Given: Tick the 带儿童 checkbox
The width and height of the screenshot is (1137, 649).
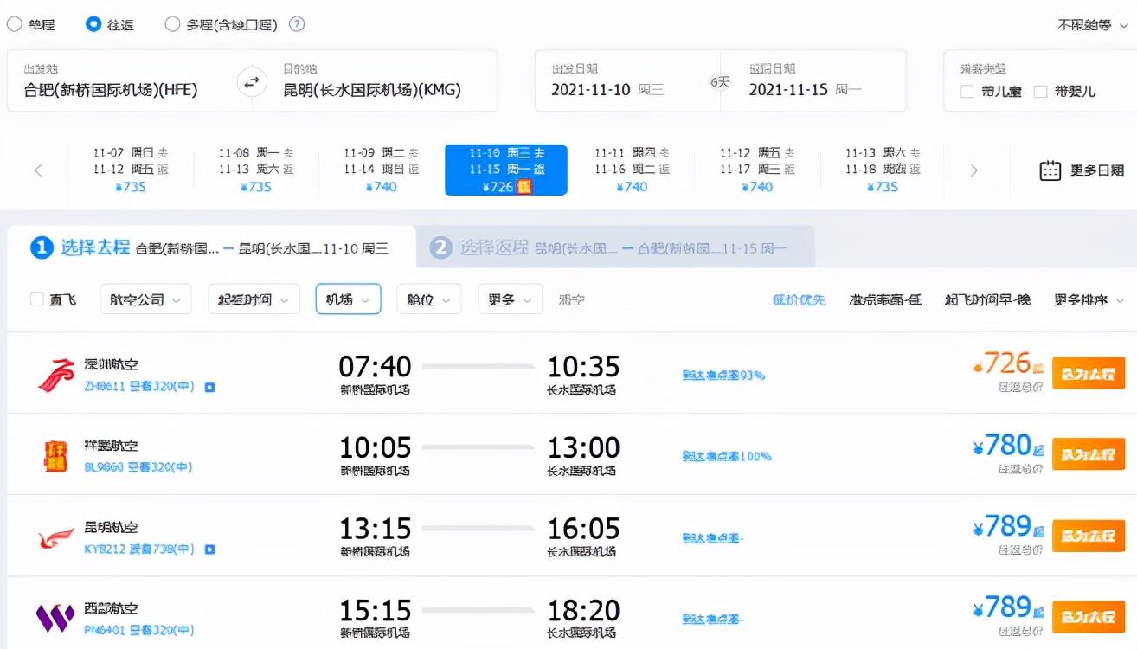Looking at the screenshot, I should point(967,91).
